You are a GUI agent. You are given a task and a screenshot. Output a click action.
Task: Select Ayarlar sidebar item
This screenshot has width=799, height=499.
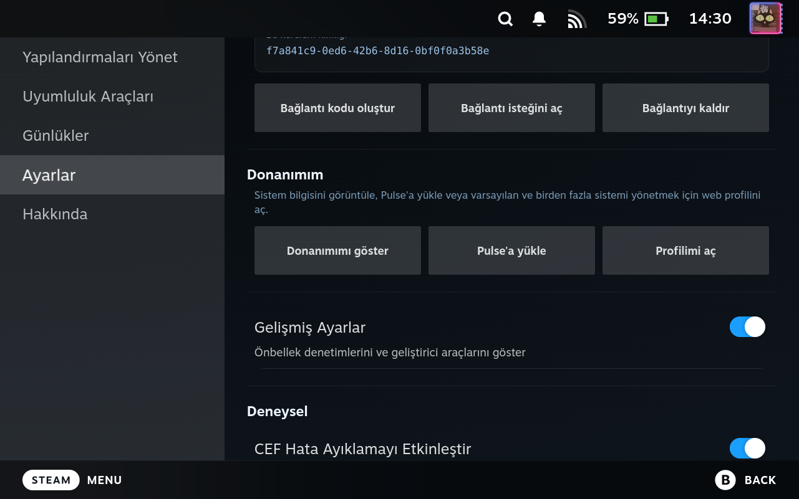coord(112,175)
